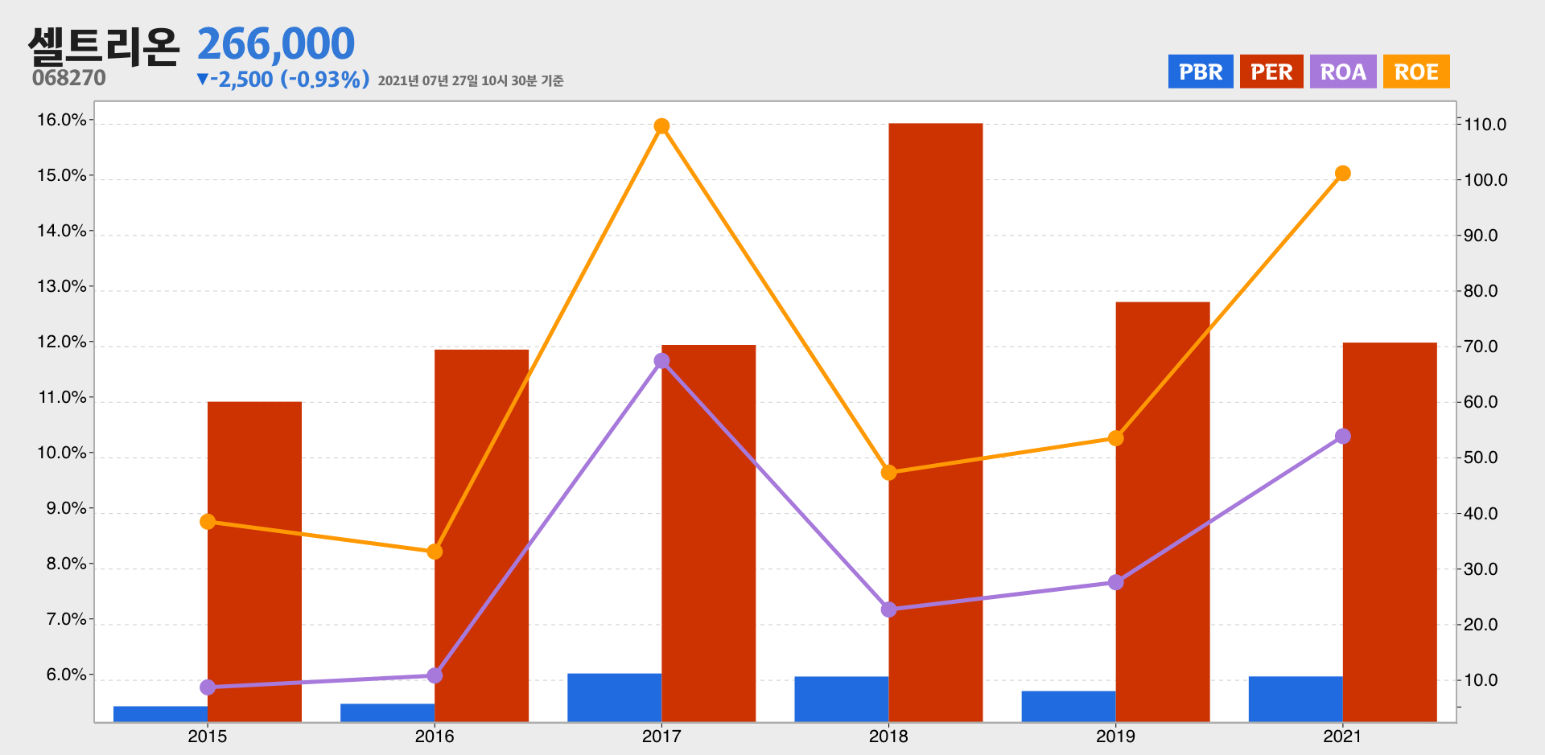Click the 2019 x-axis label
This screenshot has height=755, width=1545.
coord(1116,736)
